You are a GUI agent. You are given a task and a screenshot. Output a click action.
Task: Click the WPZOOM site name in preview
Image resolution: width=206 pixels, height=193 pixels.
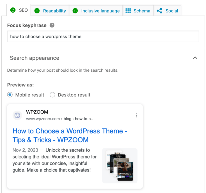tap(37, 112)
